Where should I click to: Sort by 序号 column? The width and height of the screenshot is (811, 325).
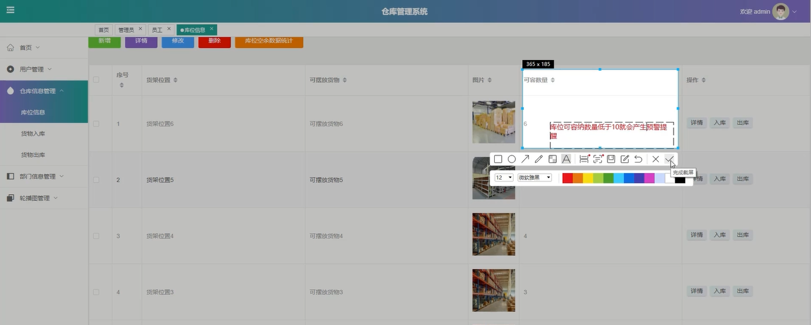(122, 85)
